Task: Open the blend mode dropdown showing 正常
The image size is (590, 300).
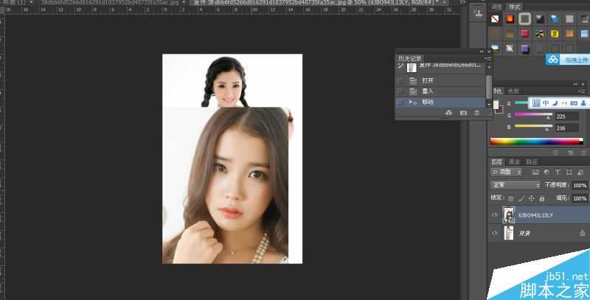Action: pos(516,185)
